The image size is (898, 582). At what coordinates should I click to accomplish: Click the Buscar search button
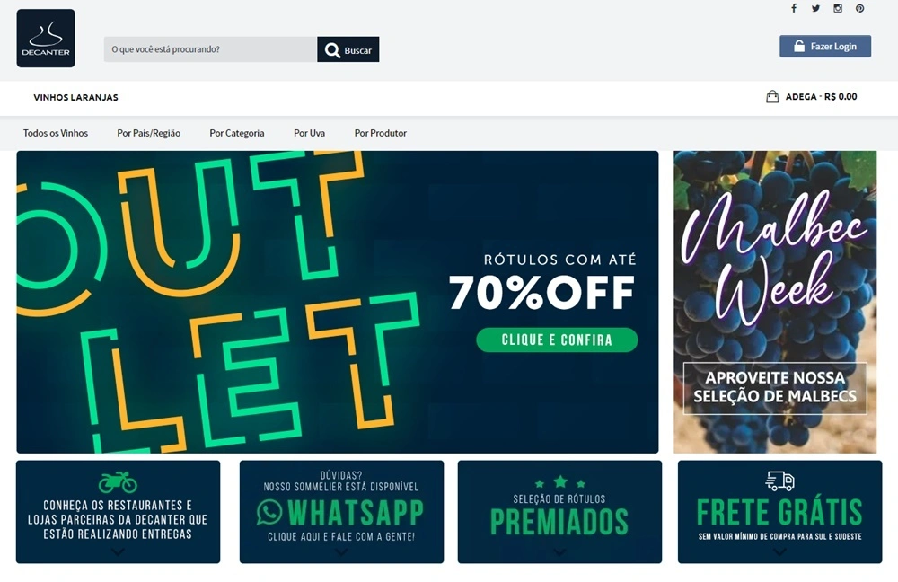348,49
